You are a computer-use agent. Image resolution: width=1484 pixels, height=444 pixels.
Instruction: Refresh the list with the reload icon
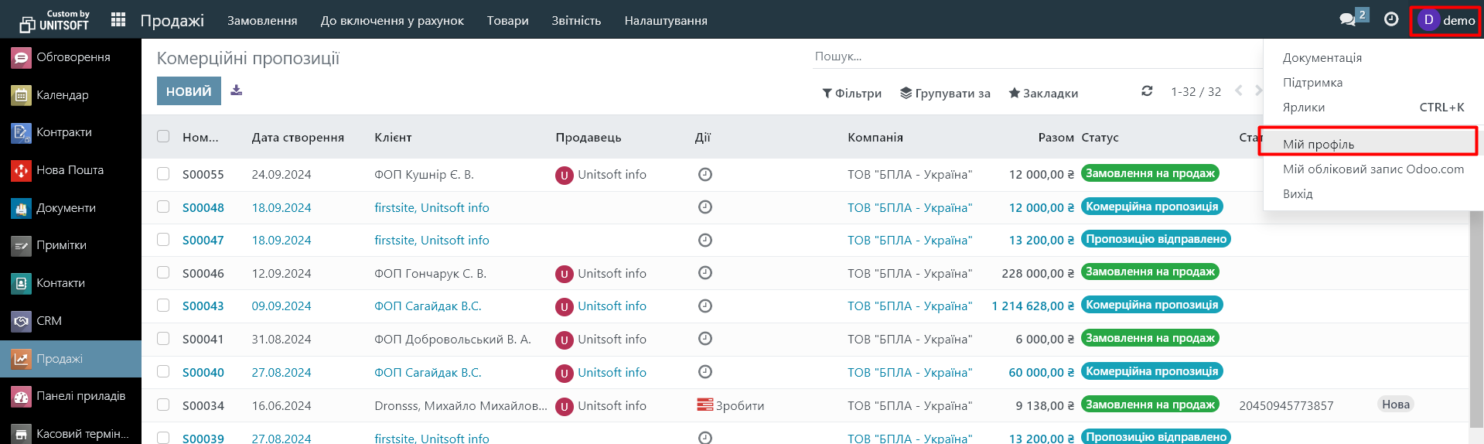coord(1147,91)
